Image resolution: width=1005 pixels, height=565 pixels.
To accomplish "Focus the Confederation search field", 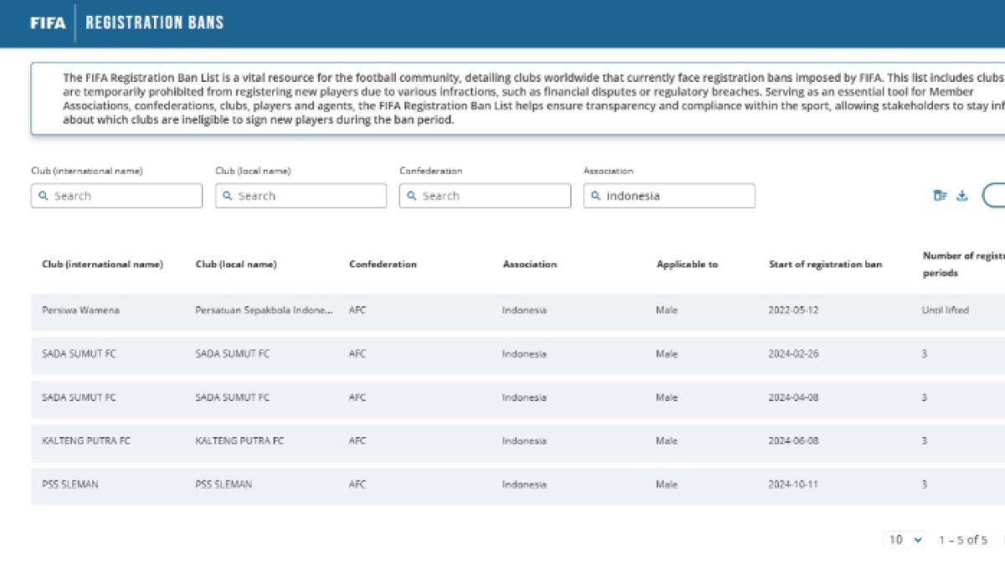I will [x=485, y=196].
